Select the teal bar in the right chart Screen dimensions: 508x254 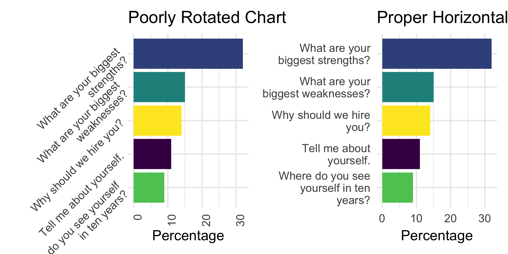408,87
